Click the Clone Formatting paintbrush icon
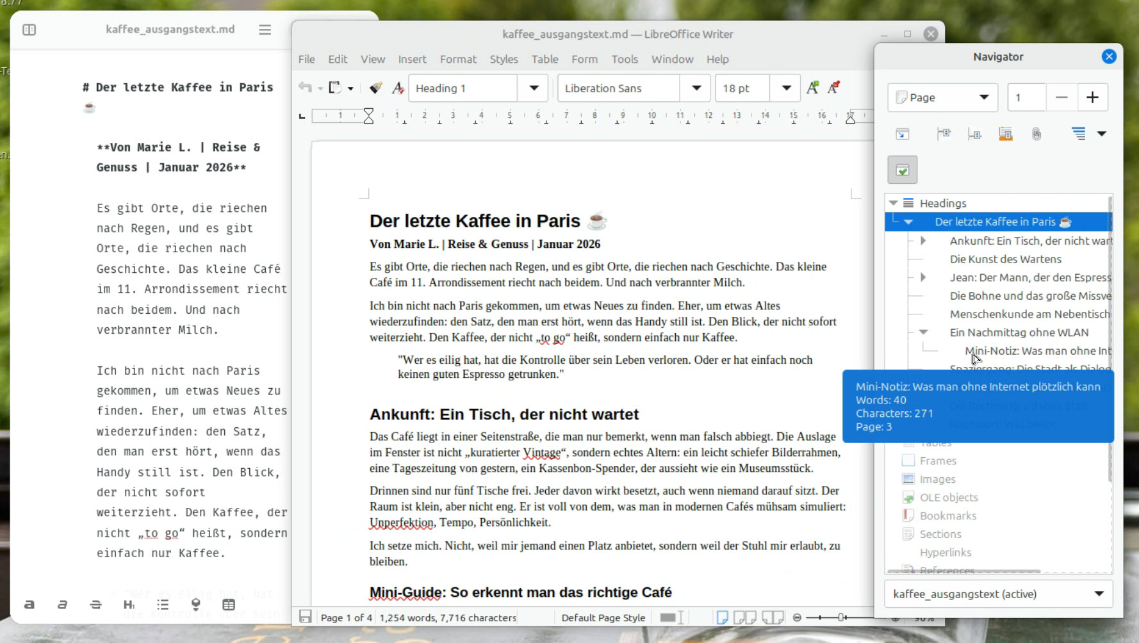1139x643 pixels. coord(376,88)
